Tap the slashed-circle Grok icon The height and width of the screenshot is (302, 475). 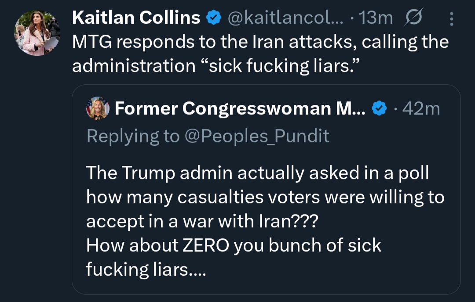(x=413, y=18)
